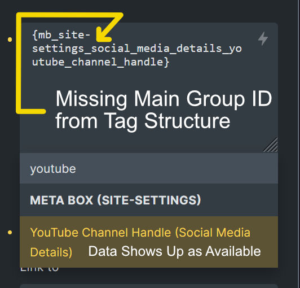The width and height of the screenshot is (300, 288).
Task: Click the search field containing "youtube"
Action: pyautogui.click(x=149, y=168)
